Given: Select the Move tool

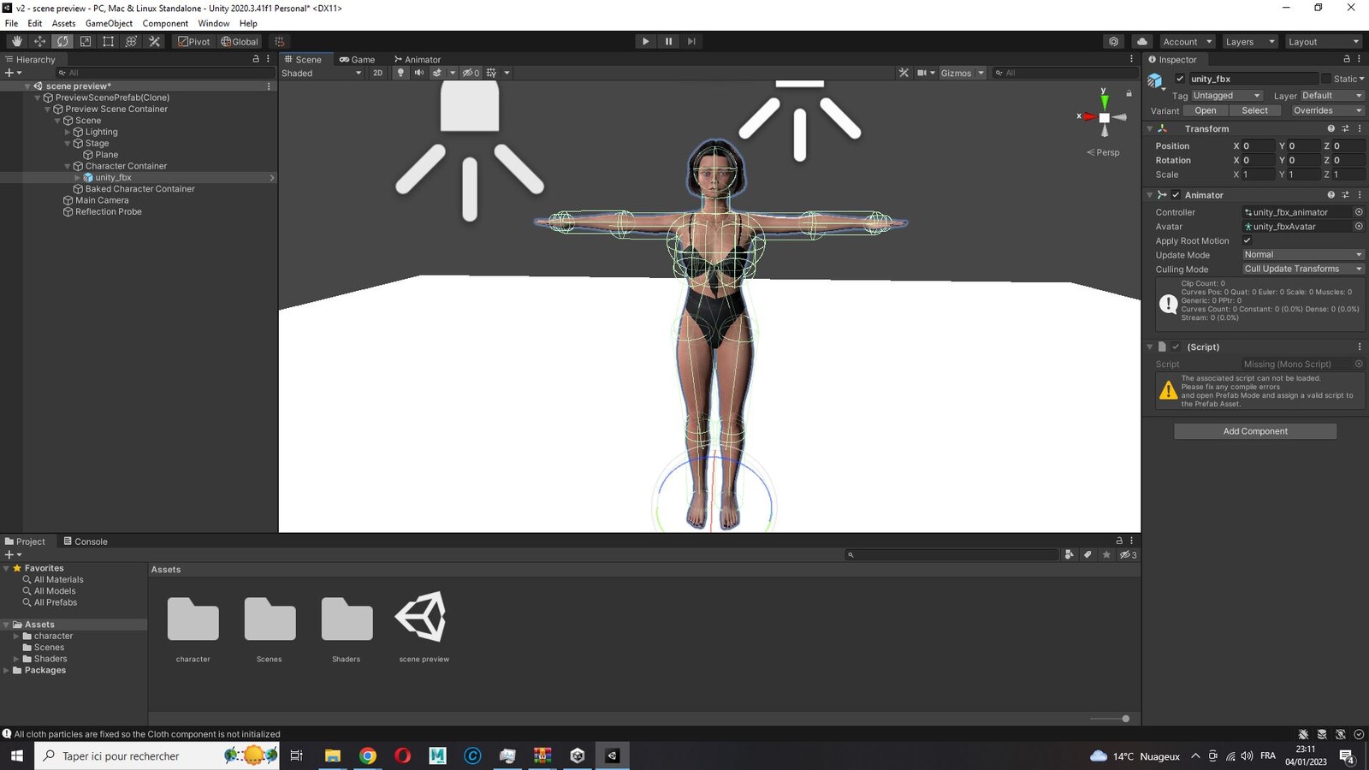Looking at the screenshot, I should coord(39,41).
